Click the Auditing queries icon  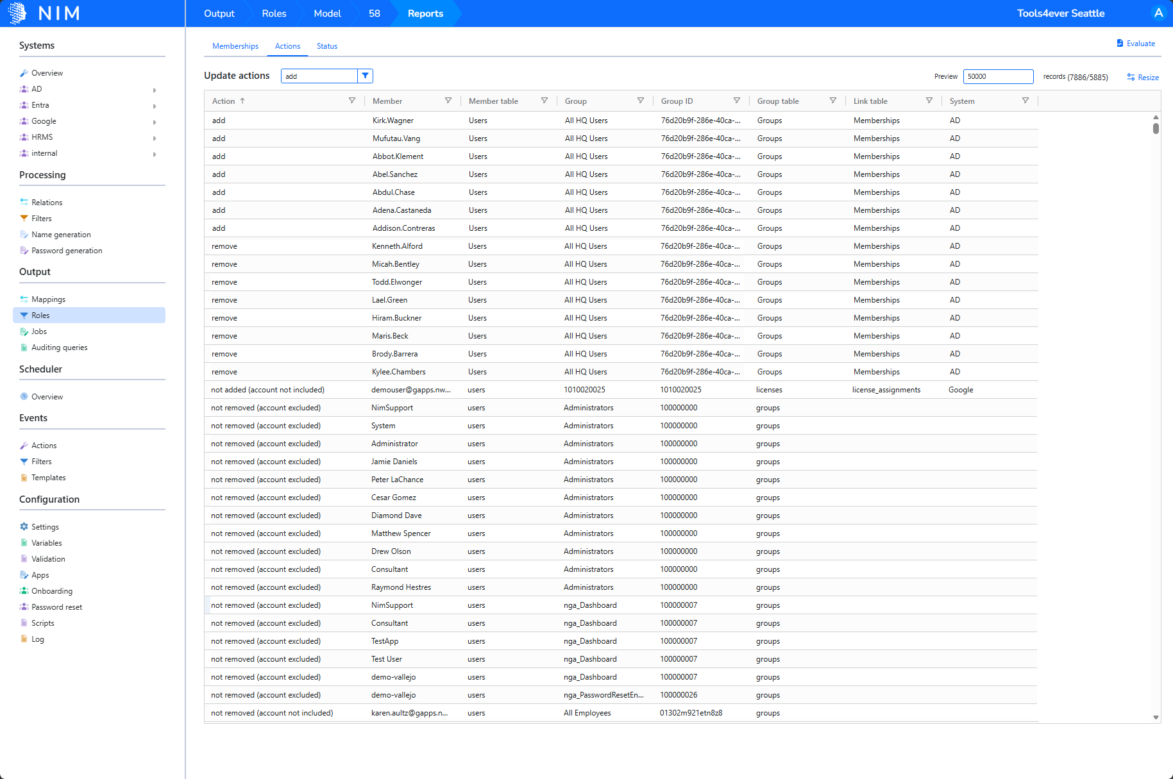point(24,348)
